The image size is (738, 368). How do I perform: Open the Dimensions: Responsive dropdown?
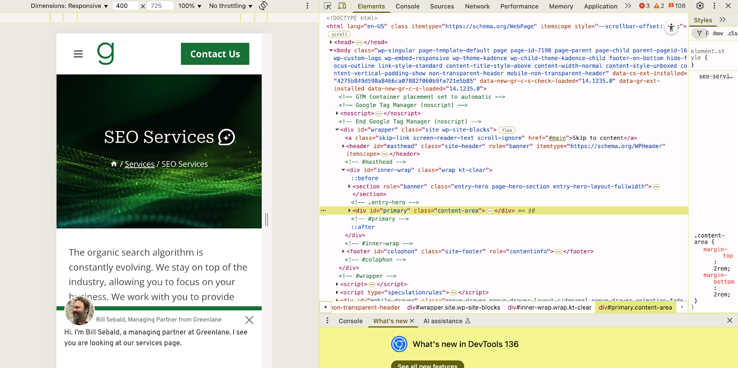click(69, 6)
